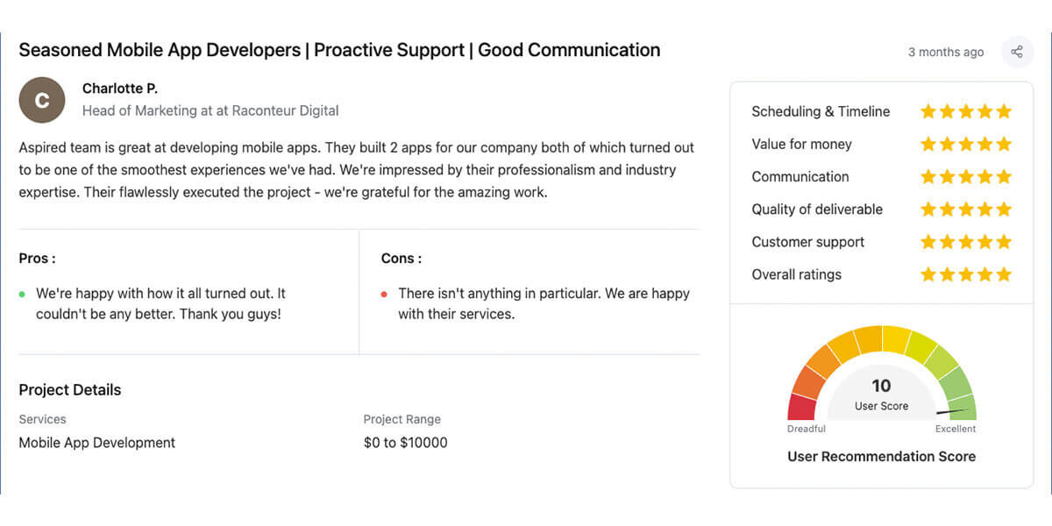Image resolution: width=1052 pixels, height=526 pixels.
Task: Click the Customer support star rating
Action: (x=966, y=242)
